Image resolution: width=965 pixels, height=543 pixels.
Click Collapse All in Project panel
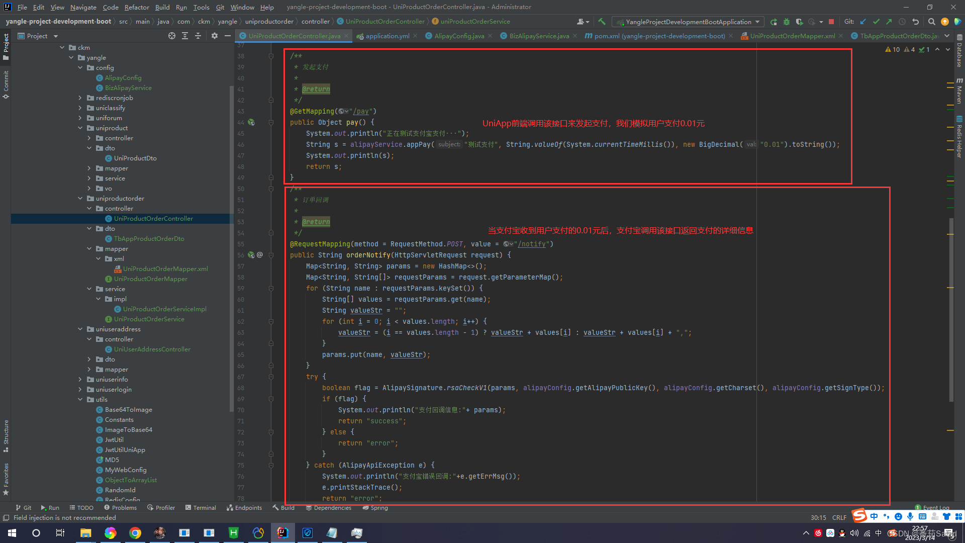point(198,36)
